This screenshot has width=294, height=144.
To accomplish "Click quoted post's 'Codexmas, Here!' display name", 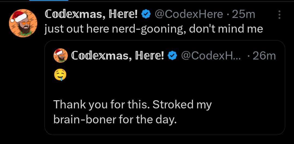I will 118,56.
